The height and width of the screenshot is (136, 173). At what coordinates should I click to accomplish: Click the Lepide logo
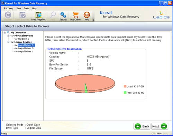pos(161,15)
